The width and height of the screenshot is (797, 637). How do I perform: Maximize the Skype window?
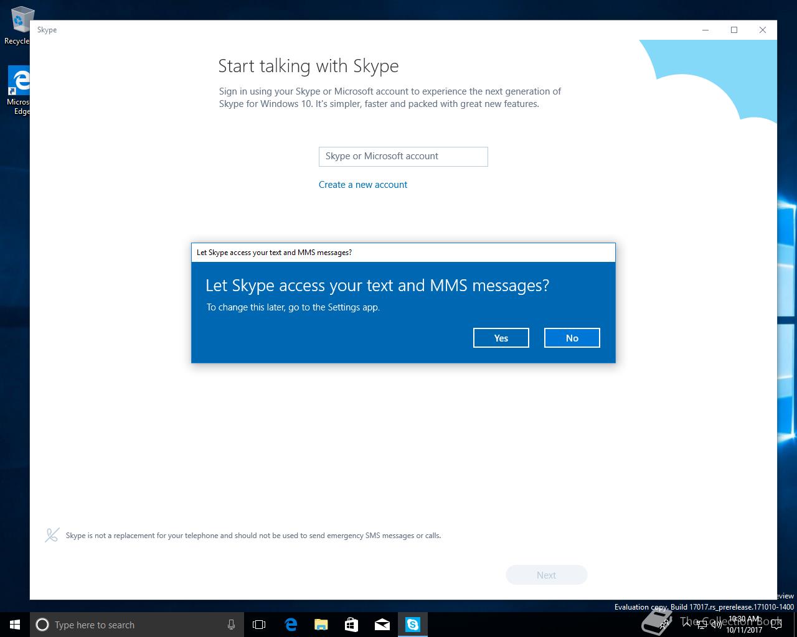pyautogui.click(x=734, y=30)
